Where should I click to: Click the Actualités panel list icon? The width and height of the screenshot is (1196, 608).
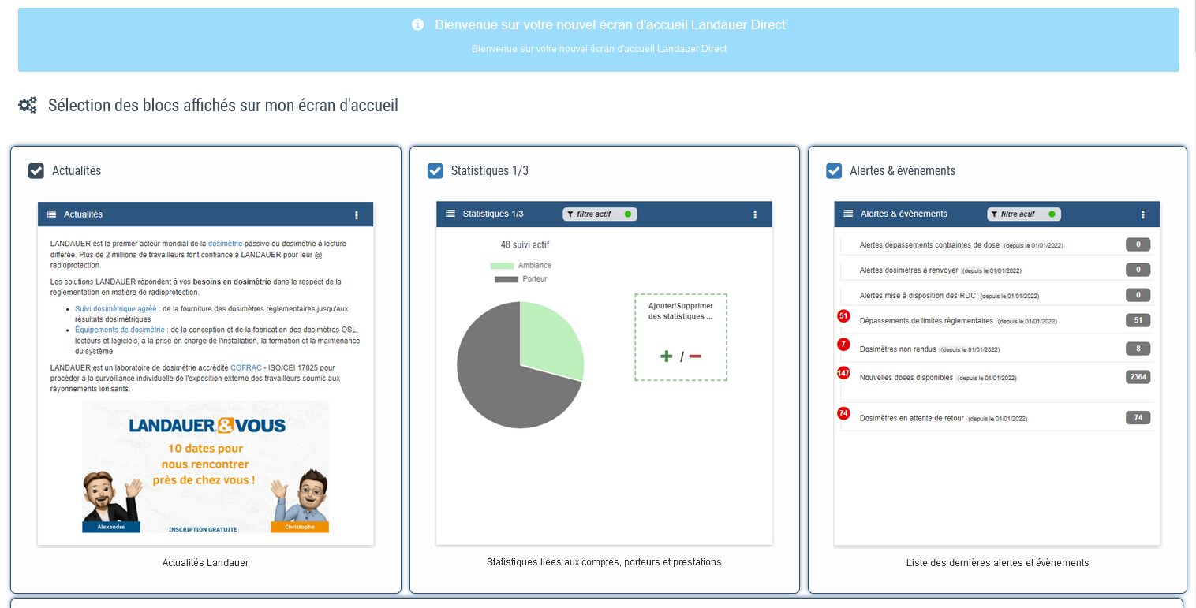point(52,214)
